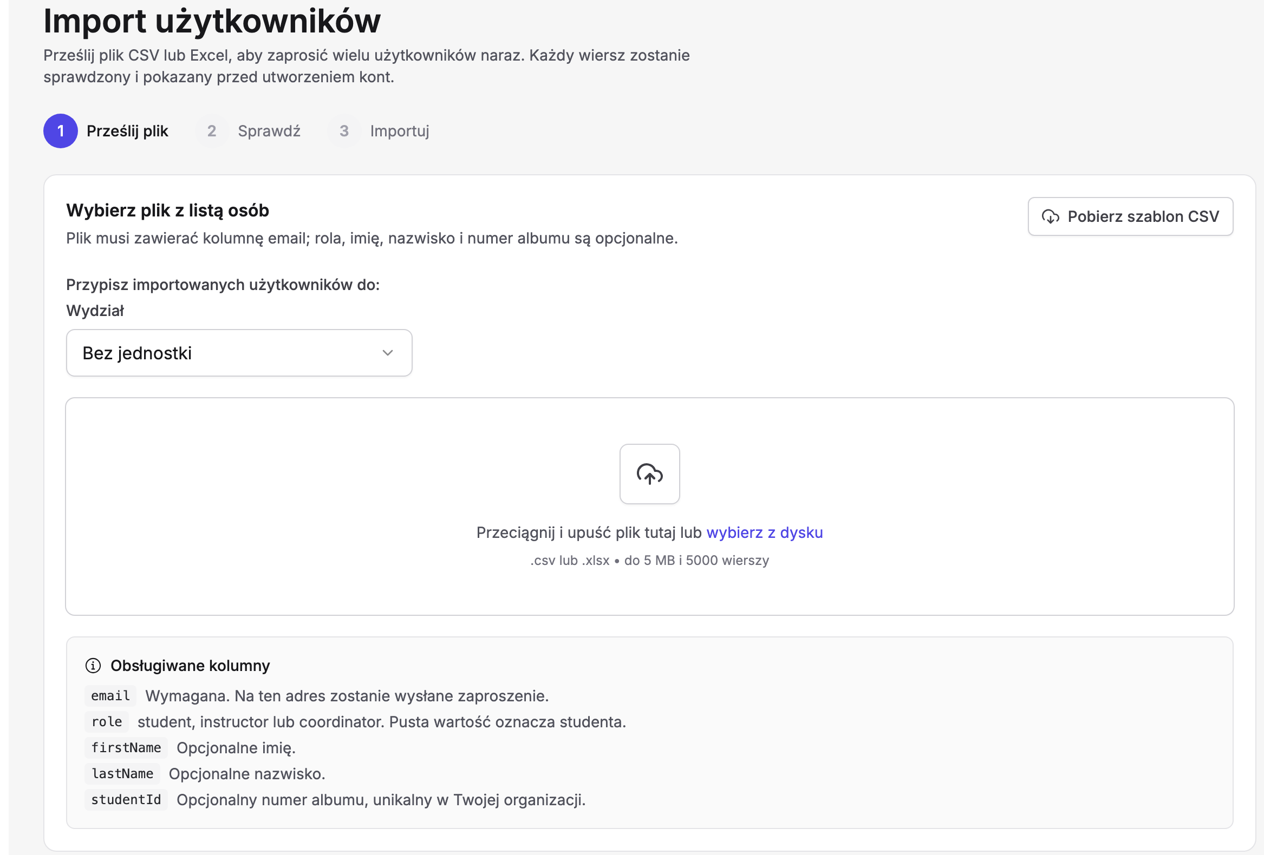This screenshot has height=855, width=1264.
Task: Click the role column code tag
Action: point(107,722)
